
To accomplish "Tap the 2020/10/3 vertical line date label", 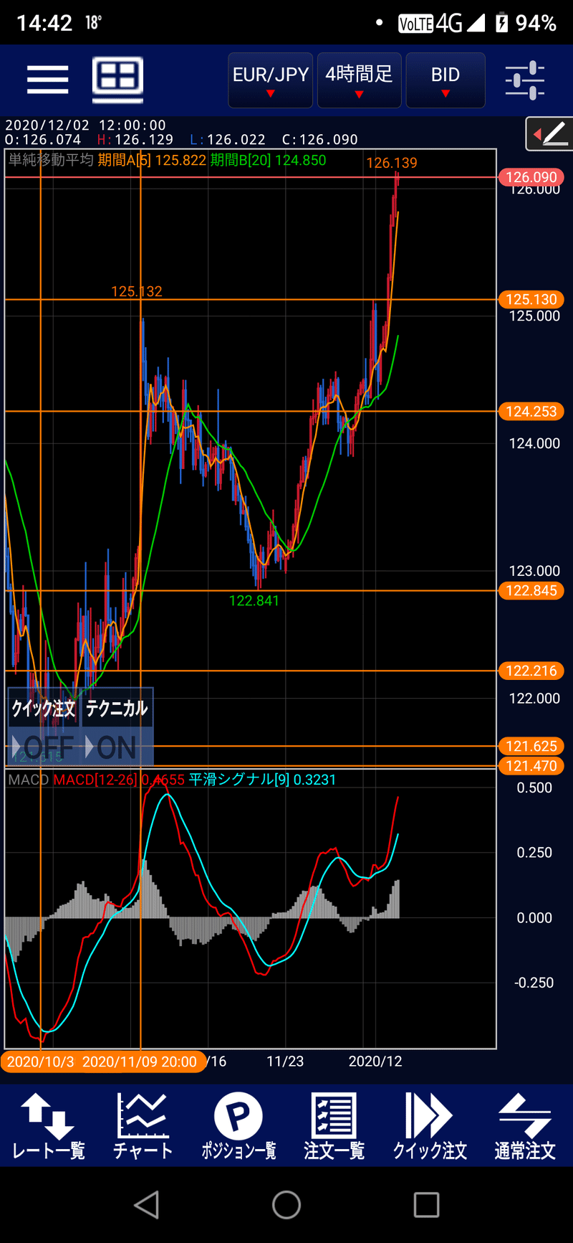I will coord(40,1062).
